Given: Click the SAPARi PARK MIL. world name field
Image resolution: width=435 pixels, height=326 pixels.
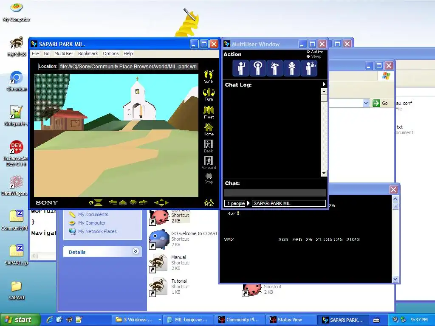Looking at the screenshot, I should [x=289, y=203].
